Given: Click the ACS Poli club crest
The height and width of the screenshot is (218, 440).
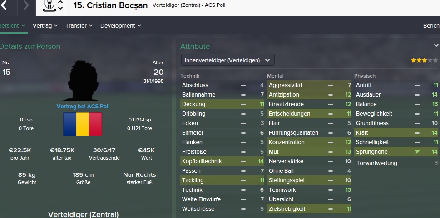Looking at the screenshot, I should pyautogui.click(x=48, y=5).
